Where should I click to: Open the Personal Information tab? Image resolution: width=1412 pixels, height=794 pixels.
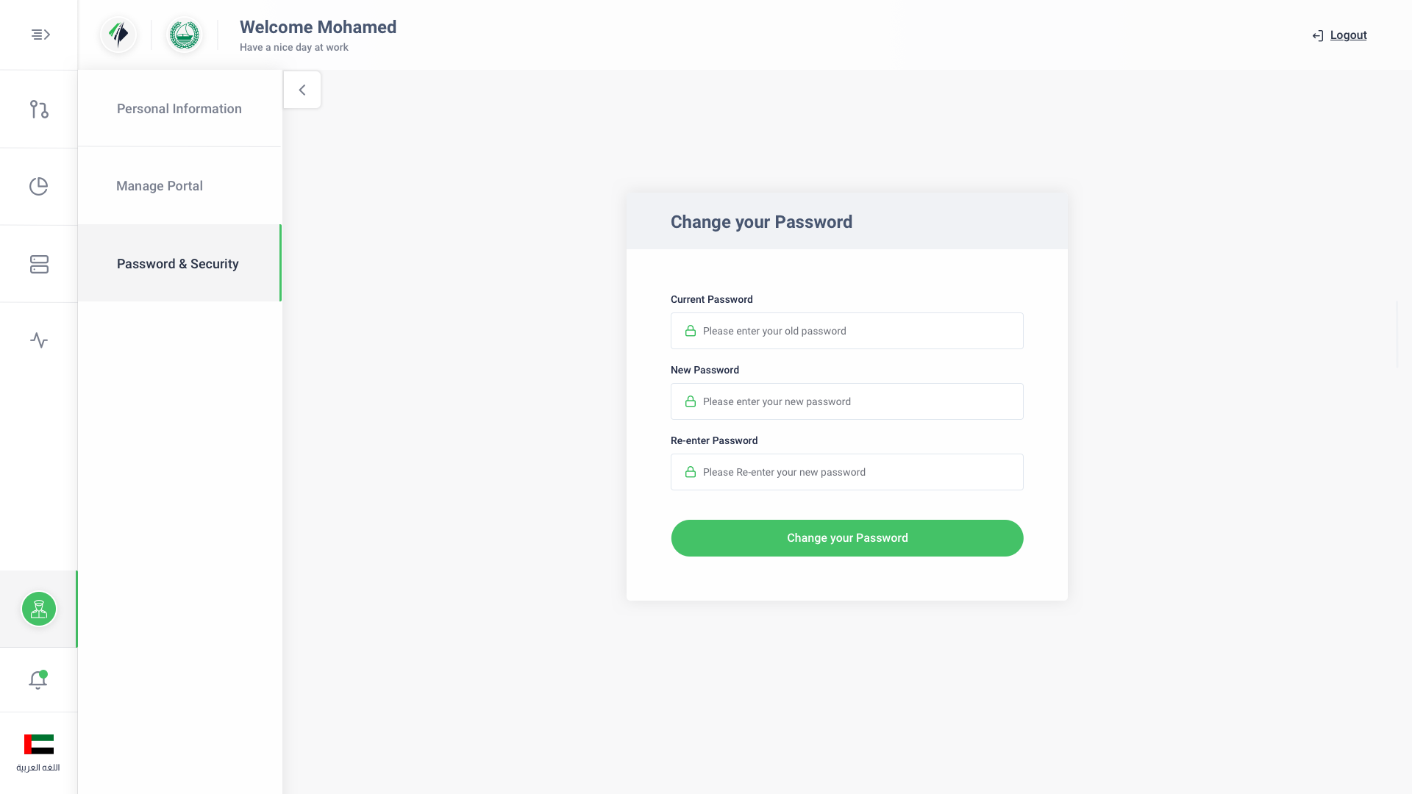179,109
